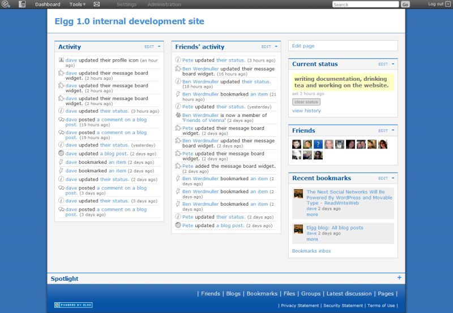The image size is (453, 313).
Task: Open 'Elgg blog: All blog posts' bookmark
Action: [335, 227]
